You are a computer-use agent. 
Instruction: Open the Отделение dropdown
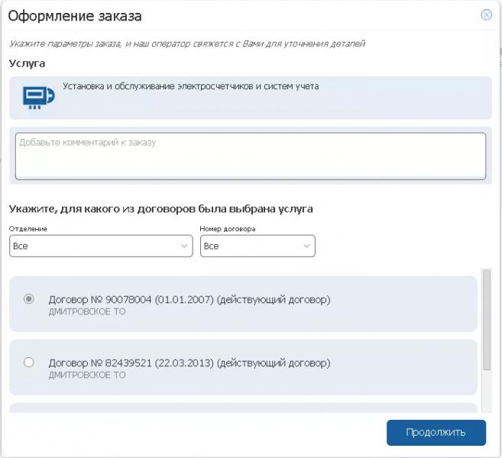[101, 246]
